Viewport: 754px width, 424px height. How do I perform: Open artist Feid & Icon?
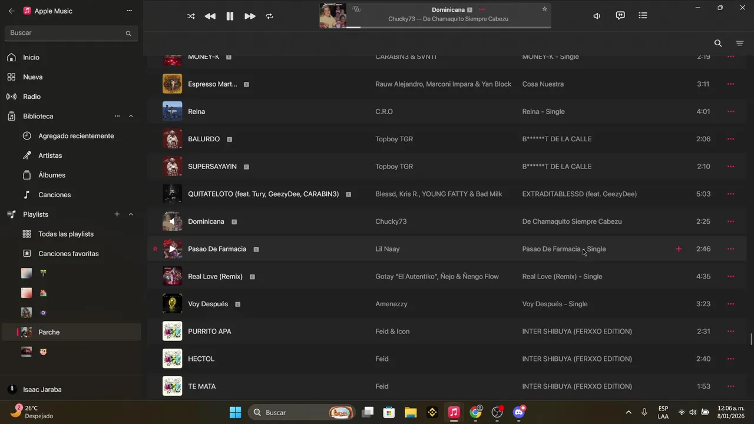point(392,332)
